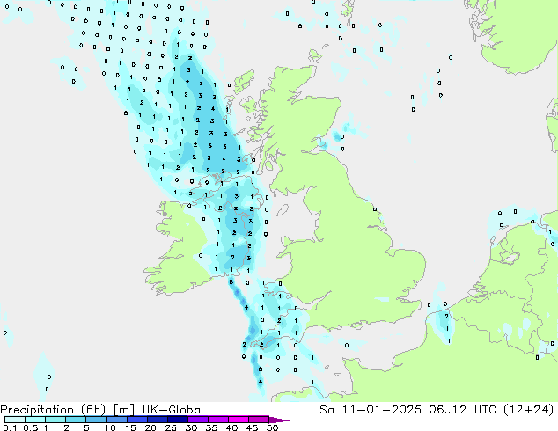
Task: Click the date 'Sa 11-01-2025'
Action: (x=371, y=410)
